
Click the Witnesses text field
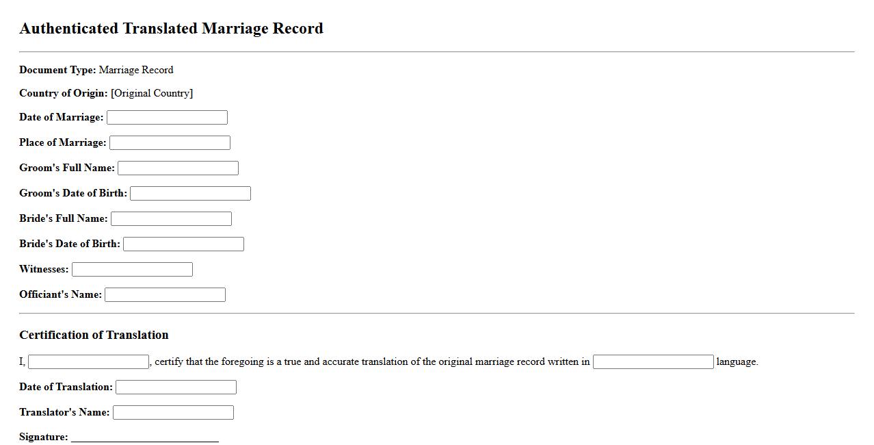click(x=132, y=270)
